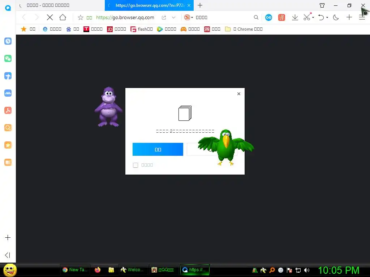370x277 pixels.
Task: Expand the address bar history dropdown chevron
Action: 174,17
